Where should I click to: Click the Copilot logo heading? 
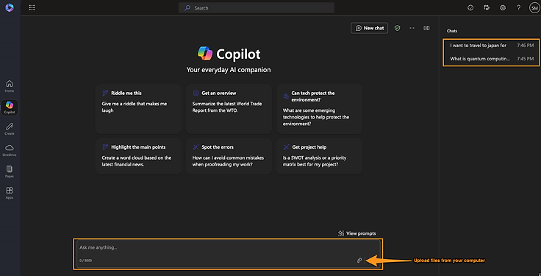229,54
